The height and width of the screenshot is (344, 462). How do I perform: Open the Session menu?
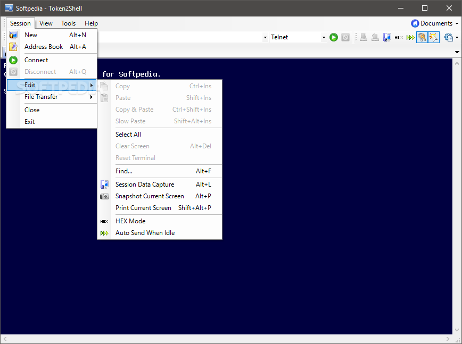(x=20, y=23)
